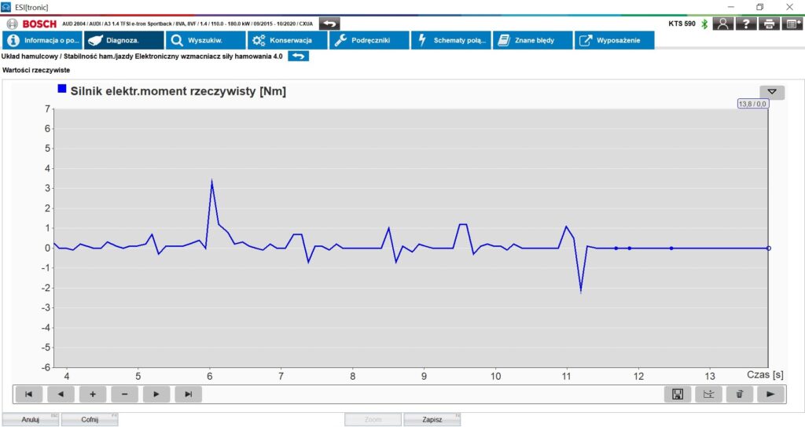Print the current screen via printer icon
The image size is (805, 427).
pyautogui.click(x=770, y=24)
